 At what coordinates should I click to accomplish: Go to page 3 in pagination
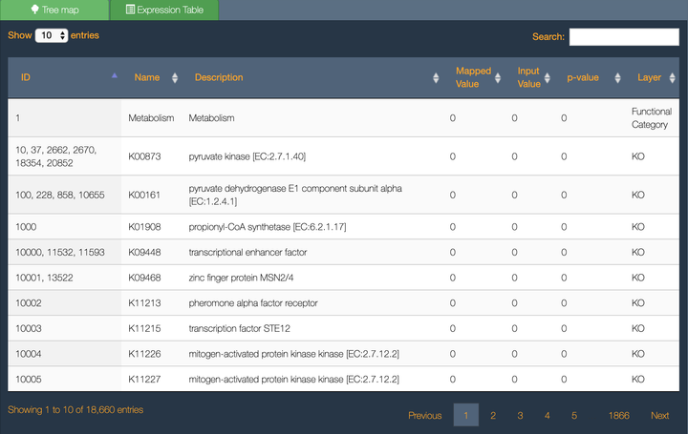coord(520,416)
